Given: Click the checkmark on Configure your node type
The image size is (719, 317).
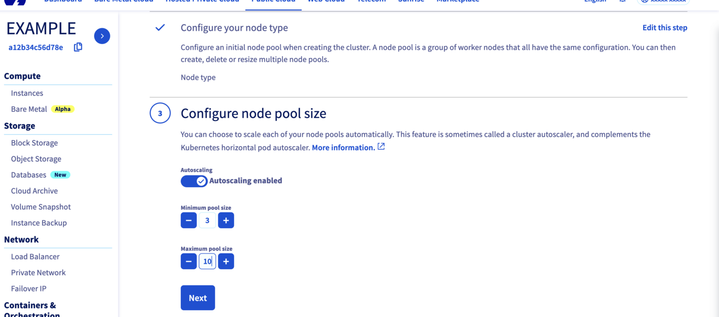Looking at the screenshot, I should tap(160, 28).
